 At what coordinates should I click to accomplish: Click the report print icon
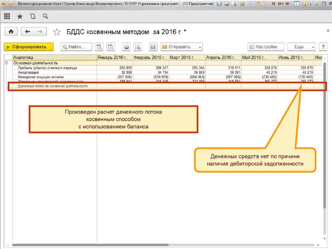pyautogui.click(x=126, y=47)
